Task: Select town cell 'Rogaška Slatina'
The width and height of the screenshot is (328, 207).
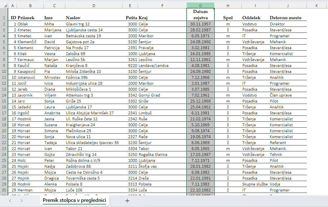Action: [x=162, y=154]
